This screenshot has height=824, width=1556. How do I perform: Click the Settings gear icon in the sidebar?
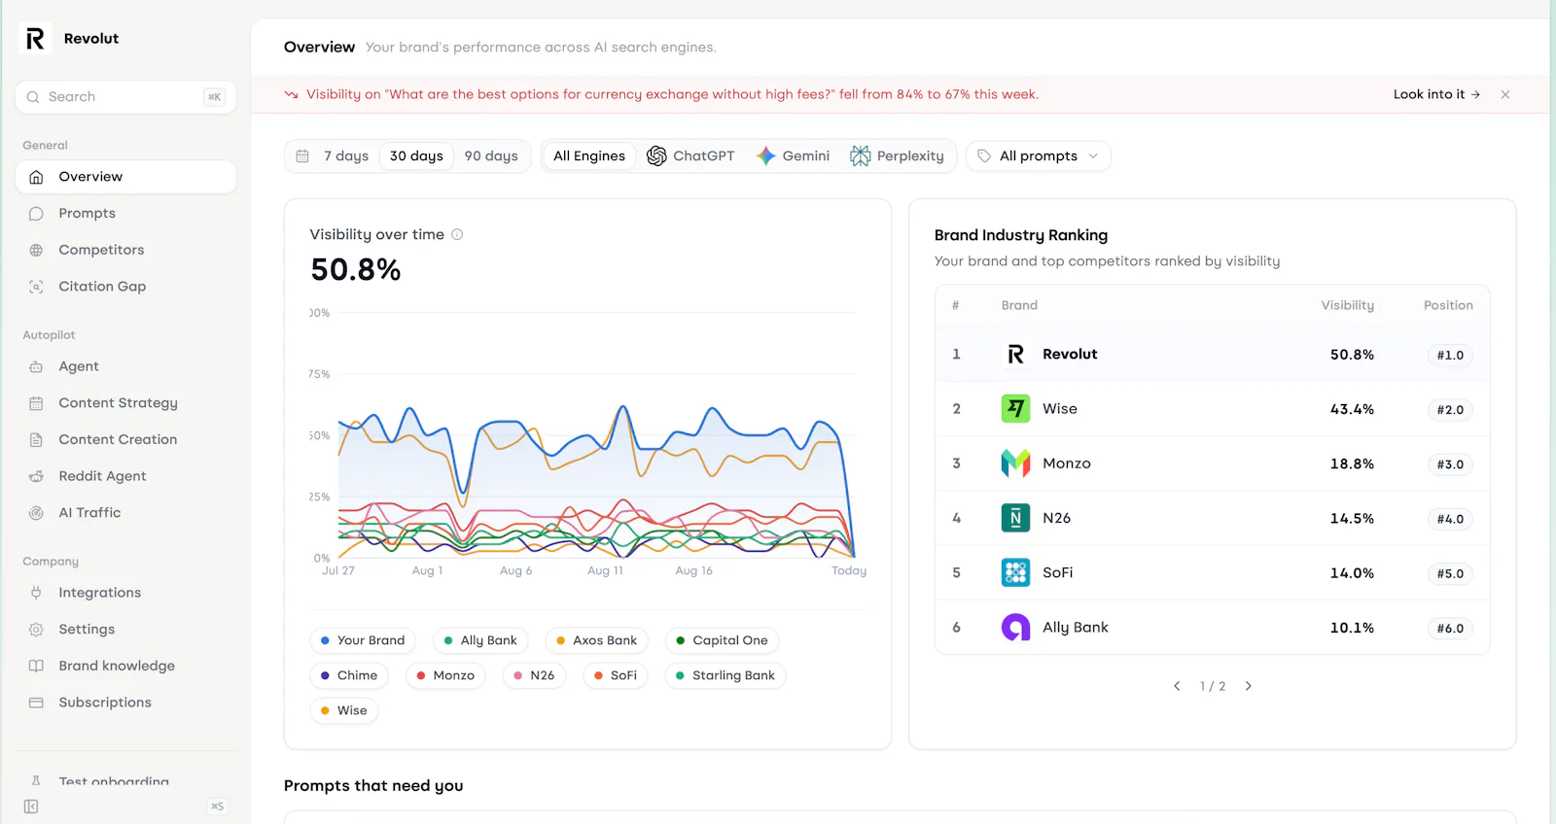pos(36,630)
